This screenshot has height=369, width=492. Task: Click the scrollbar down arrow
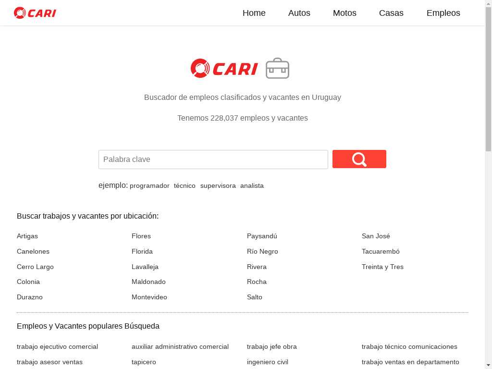[x=489, y=366]
